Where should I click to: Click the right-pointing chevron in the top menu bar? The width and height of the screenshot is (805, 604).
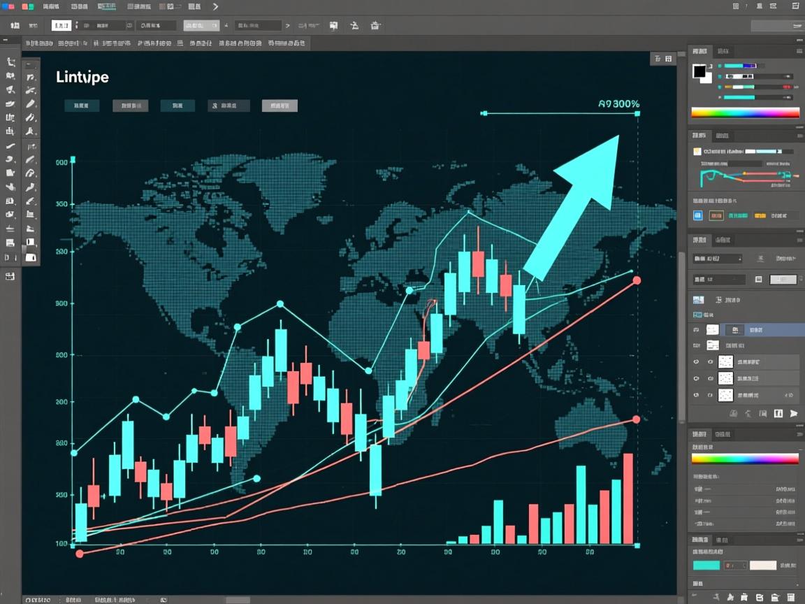(215, 6)
